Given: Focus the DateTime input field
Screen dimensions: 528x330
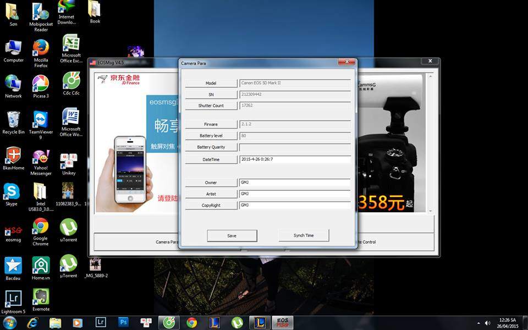Looking at the screenshot, I should [x=295, y=159].
